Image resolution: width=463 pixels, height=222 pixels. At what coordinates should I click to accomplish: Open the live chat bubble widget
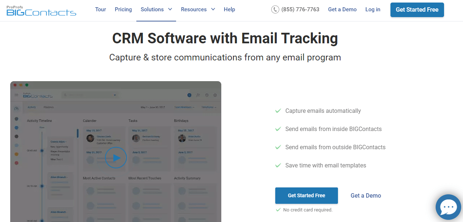[x=448, y=207]
